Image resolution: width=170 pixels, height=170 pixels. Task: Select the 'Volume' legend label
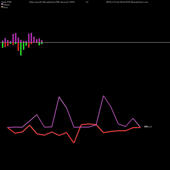(6, 5)
